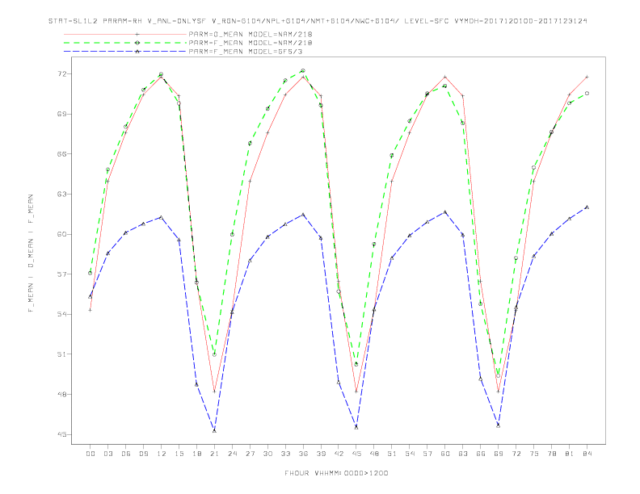Image resolution: width=640 pixels, height=494 pixels.
Task: Click the x-axis tick label 24
Action: 232,454
